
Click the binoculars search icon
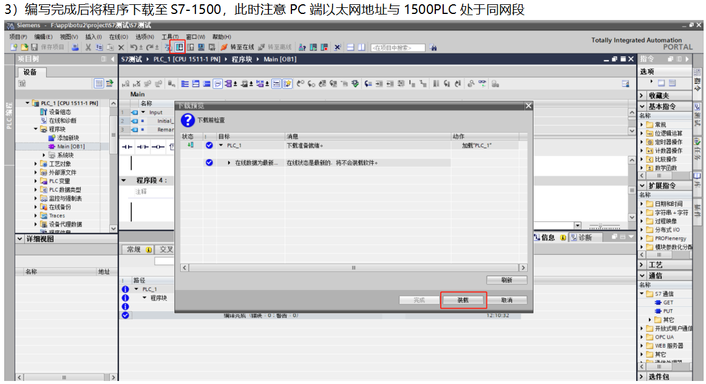click(433, 47)
